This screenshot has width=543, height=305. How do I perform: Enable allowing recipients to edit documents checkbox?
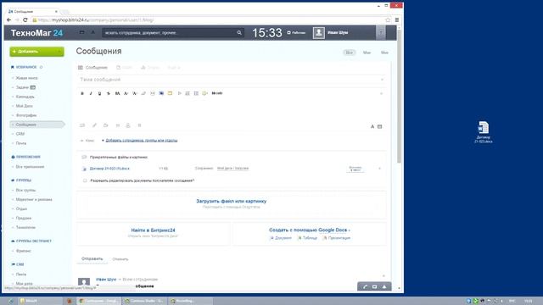(x=85, y=180)
